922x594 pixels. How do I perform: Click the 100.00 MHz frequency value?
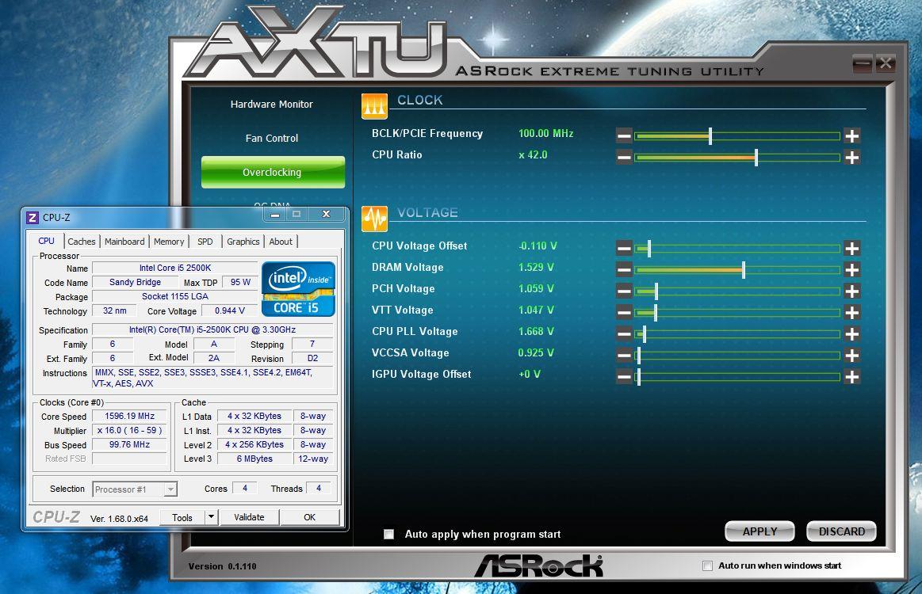pos(545,133)
